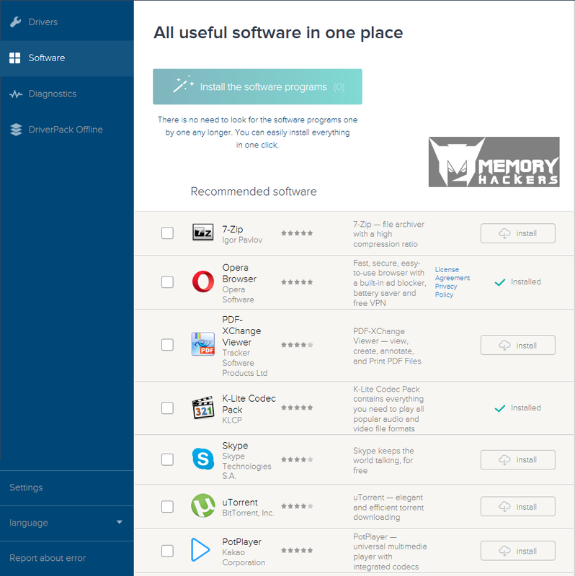
Task: Click the Skype keeps the world talking description
Action: click(x=383, y=460)
